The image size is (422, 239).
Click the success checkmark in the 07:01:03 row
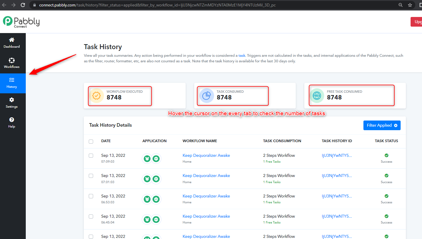coord(386,176)
